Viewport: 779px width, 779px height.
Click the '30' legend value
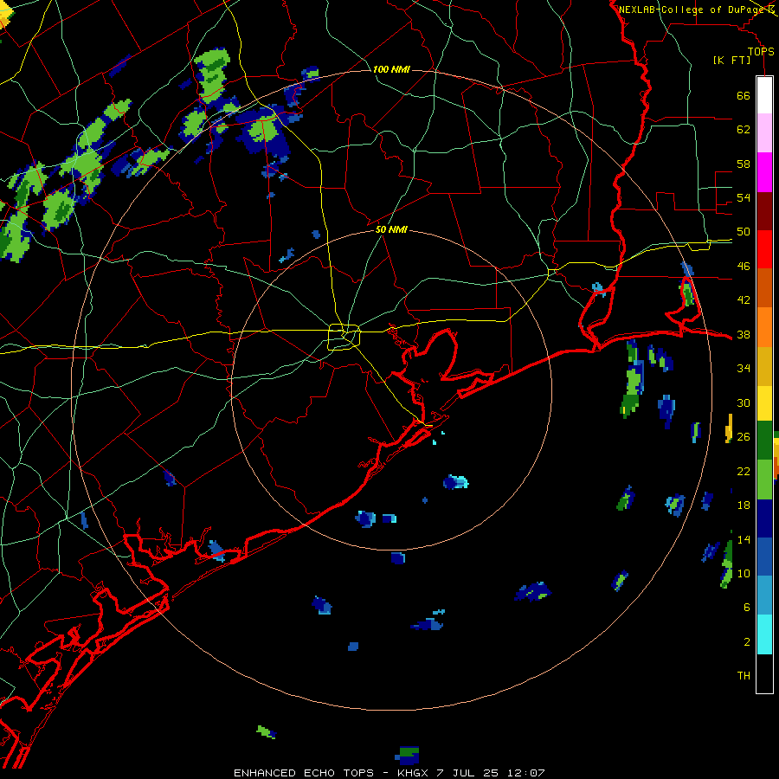pos(744,402)
